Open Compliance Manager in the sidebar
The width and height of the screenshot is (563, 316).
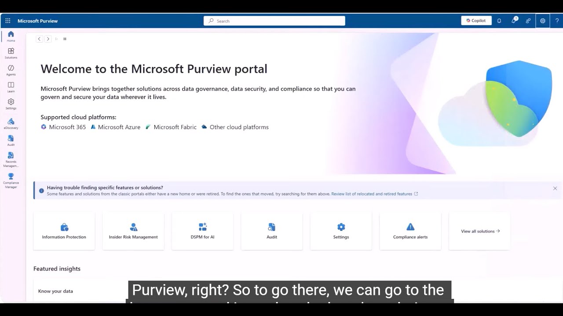click(x=11, y=181)
